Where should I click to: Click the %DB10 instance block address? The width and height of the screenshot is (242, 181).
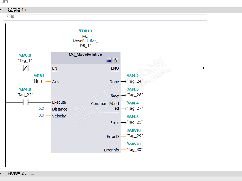[86, 31]
